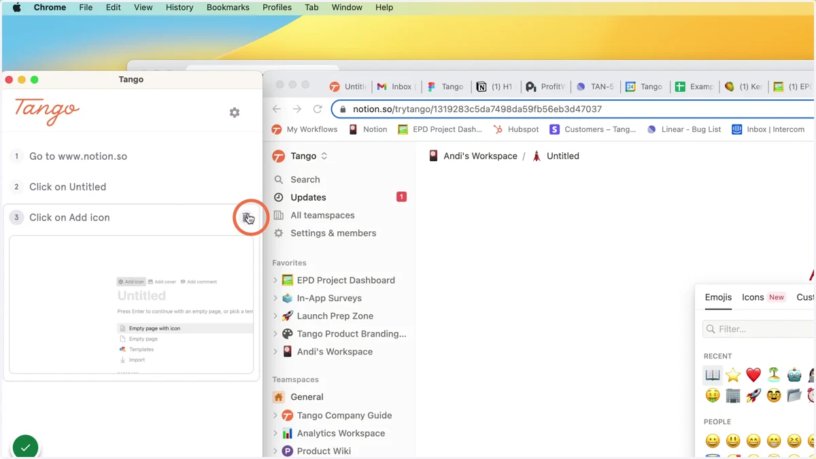
Task: Click the green checkmark finish button
Action: (x=25, y=447)
